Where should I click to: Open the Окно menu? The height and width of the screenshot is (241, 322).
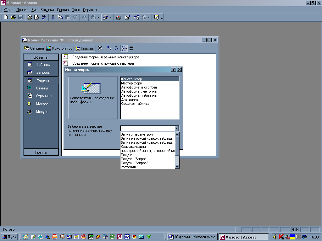click(75, 10)
